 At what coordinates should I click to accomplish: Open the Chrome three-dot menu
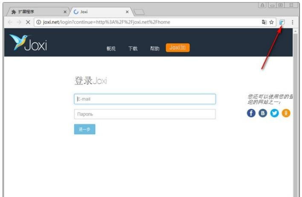[292, 22]
